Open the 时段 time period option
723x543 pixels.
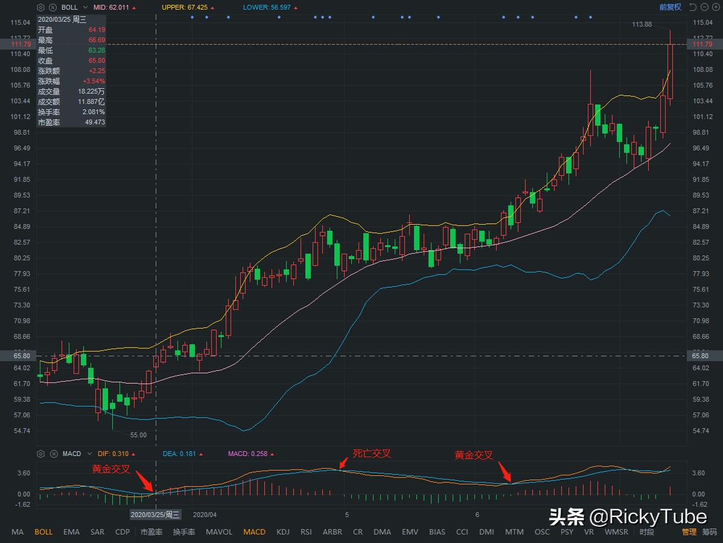tap(647, 532)
